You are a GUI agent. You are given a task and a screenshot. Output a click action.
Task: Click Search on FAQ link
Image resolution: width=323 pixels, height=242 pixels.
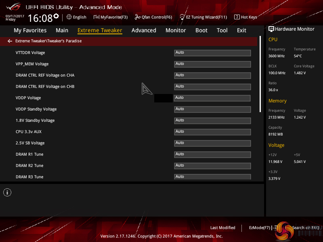(306, 227)
